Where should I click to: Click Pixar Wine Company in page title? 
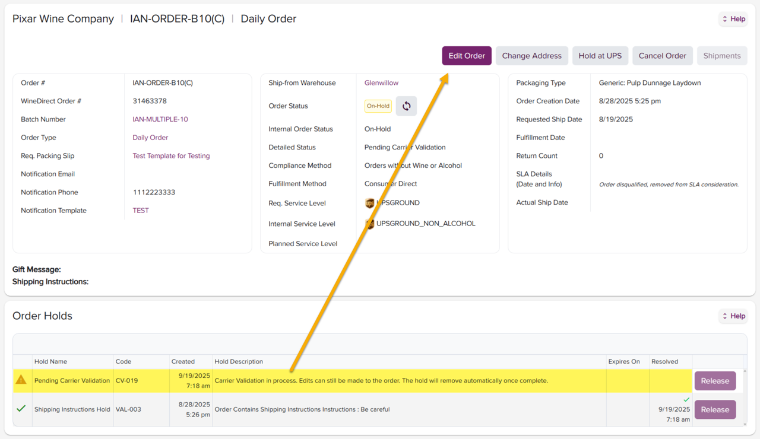[63, 19]
